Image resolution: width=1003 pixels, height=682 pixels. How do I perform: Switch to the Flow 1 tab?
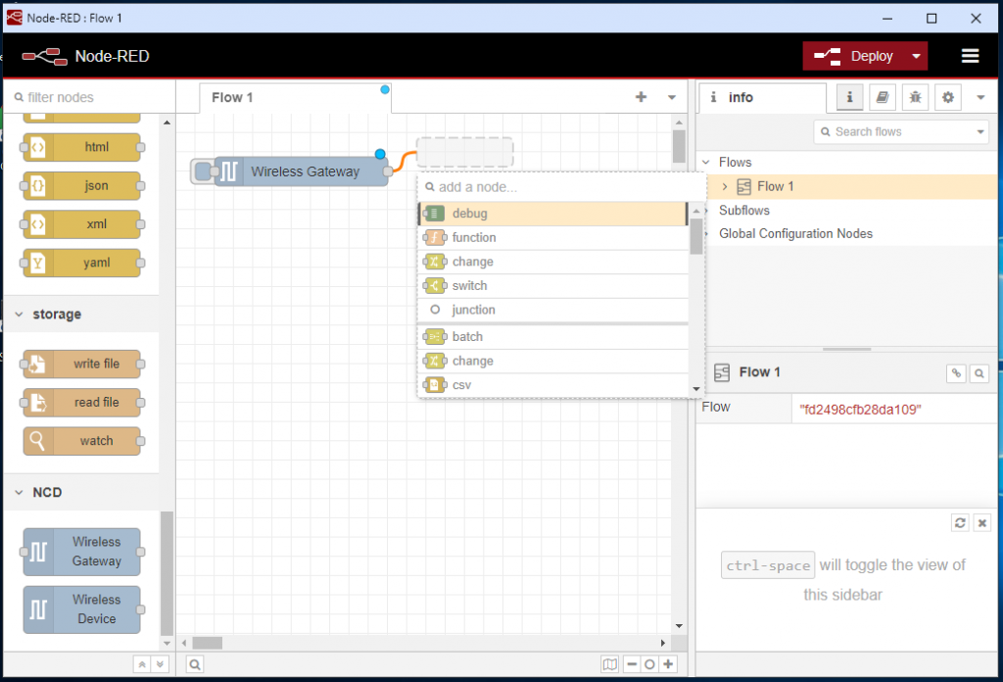232,97
